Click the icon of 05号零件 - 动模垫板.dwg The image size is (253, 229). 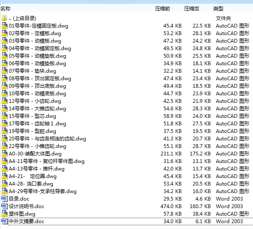[x=5, y=56]
